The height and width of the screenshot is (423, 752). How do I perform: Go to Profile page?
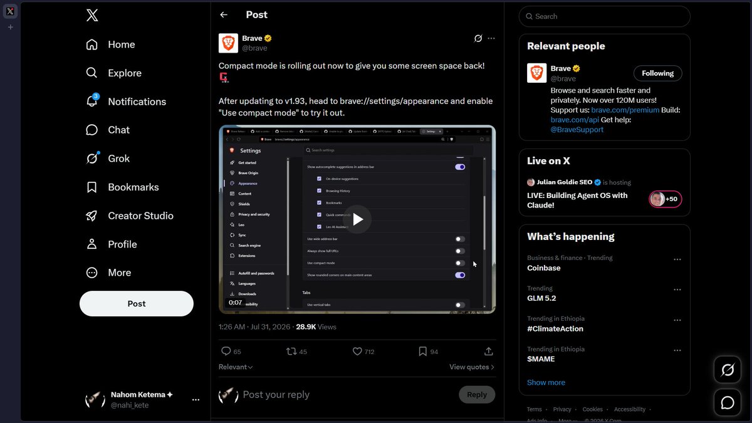click(x=111, y=244)
